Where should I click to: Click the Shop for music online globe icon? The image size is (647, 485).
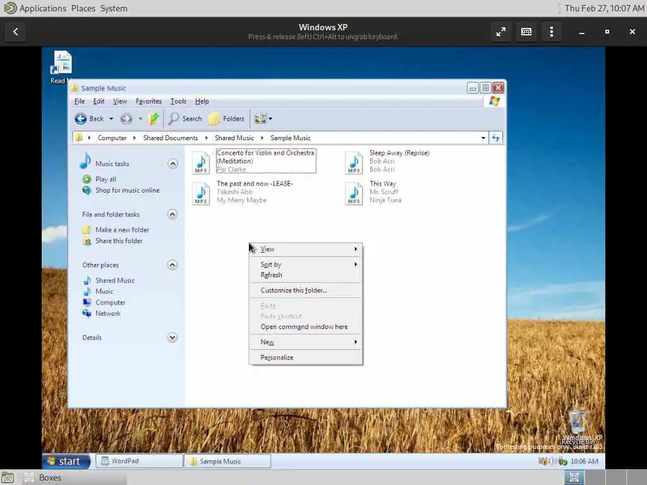tap(87, 190)
